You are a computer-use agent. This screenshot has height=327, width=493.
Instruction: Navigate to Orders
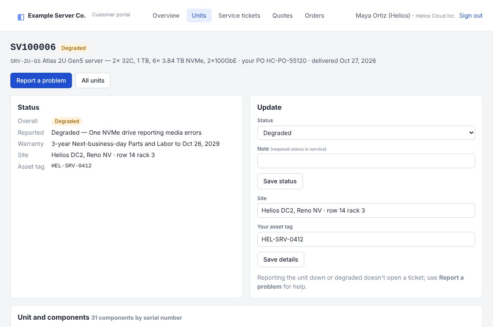coord(315,15)
